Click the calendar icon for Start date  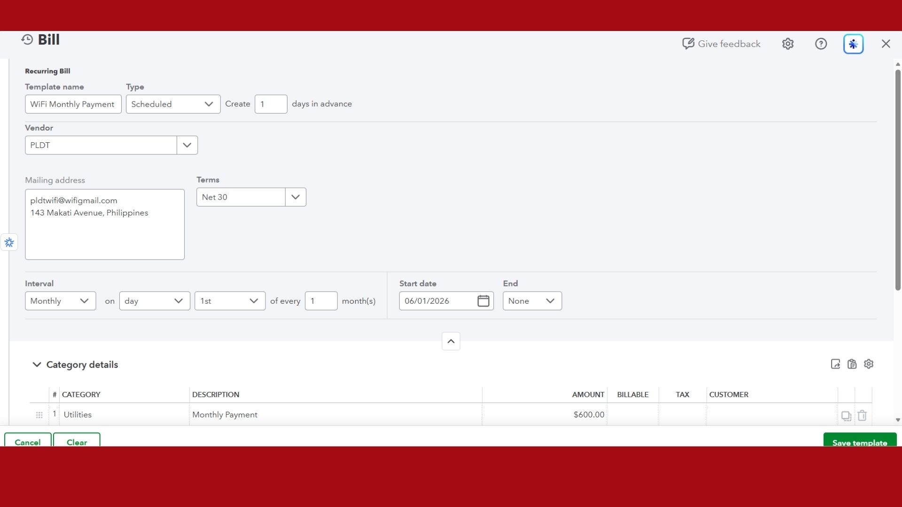tap(483, 301)
